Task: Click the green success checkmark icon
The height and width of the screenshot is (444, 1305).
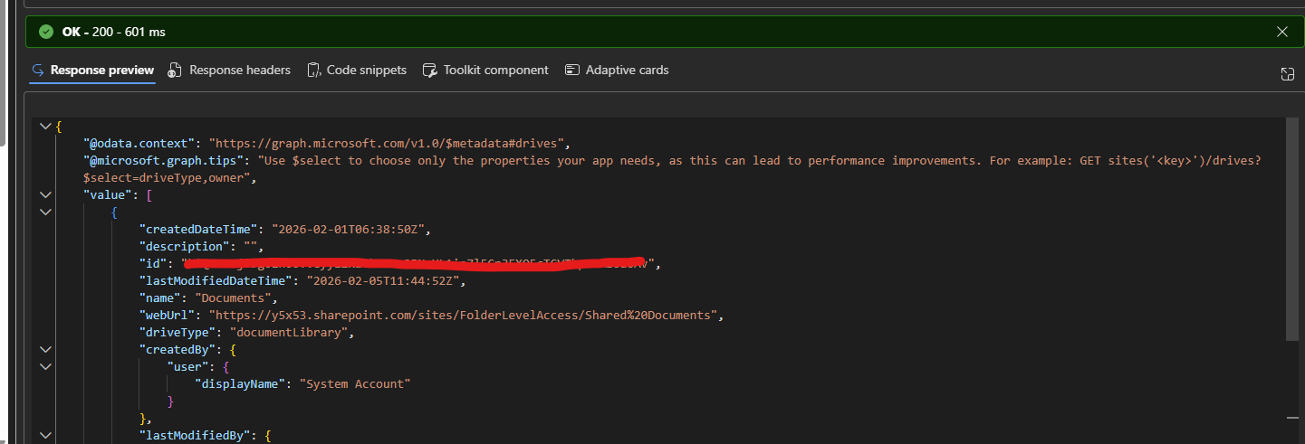Action: click(47, 32)
